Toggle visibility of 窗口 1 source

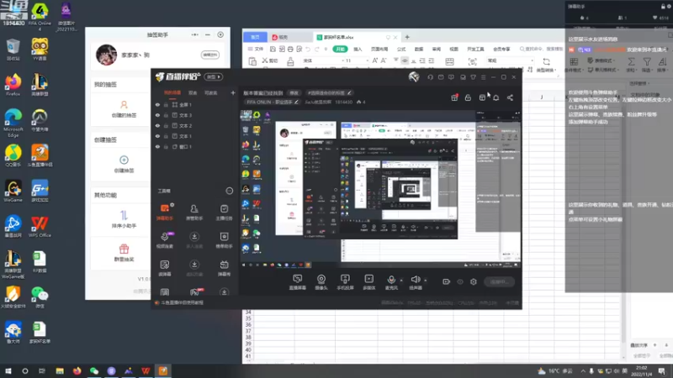tap(157, 146)
